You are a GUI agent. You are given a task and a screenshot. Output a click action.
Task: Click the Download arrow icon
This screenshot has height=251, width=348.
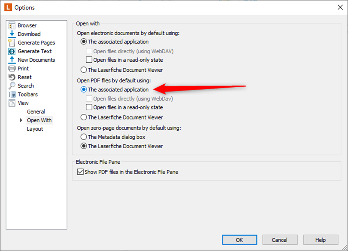pyautogui.click(x=12, y=34)
